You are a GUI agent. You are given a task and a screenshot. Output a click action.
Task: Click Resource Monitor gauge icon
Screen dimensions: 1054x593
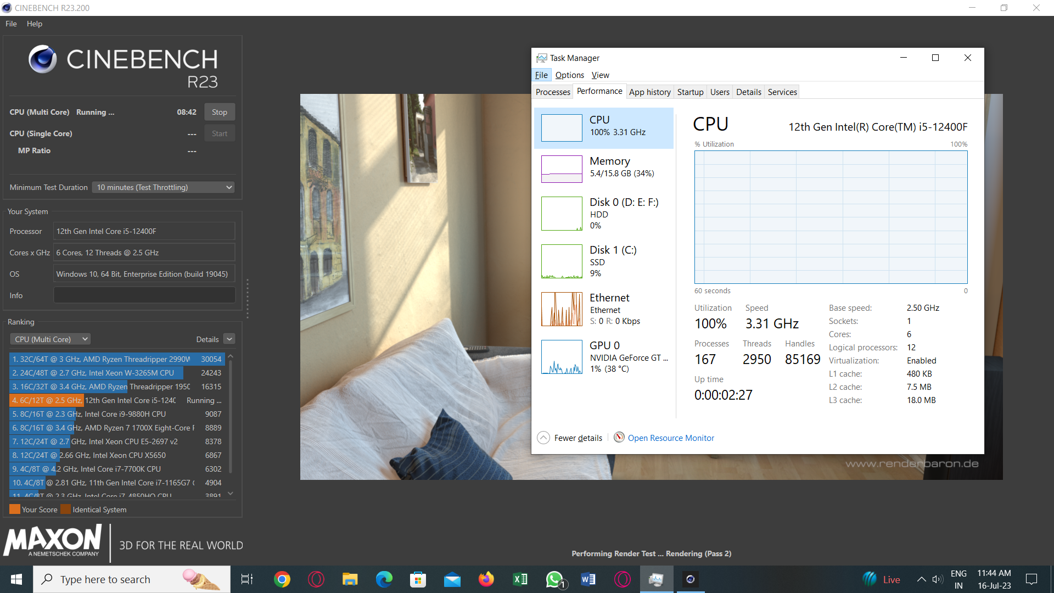click(x=619, y=437)
